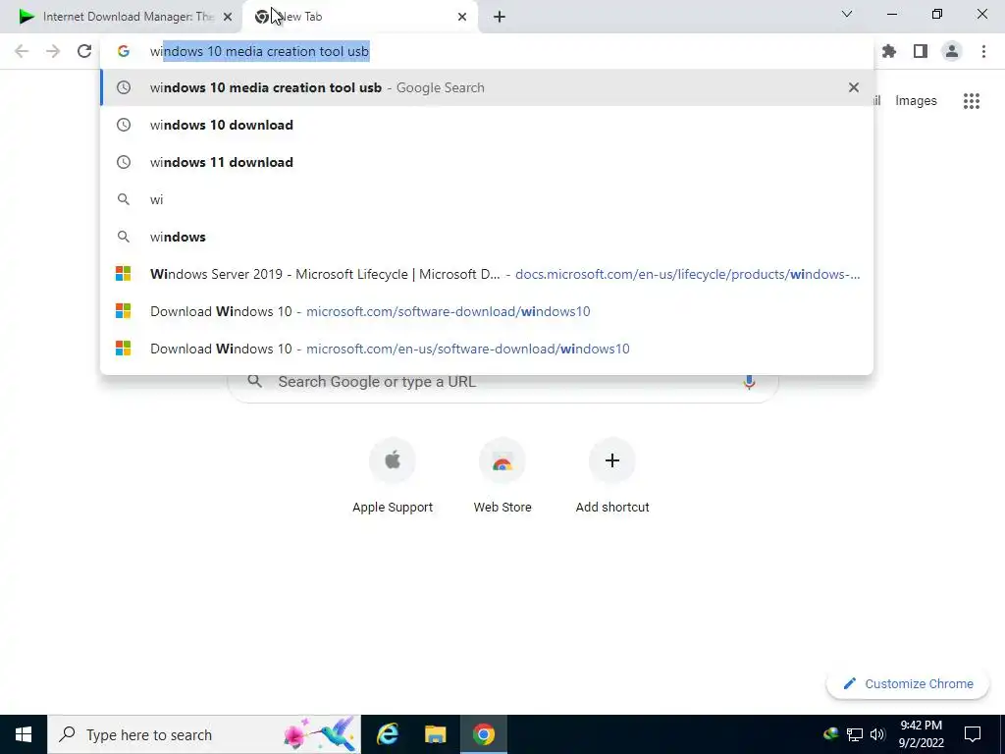The width and height of the screenshot is (1005, 754).
Task: Open the Windows Start menu
Action: (x=24, y=734)
